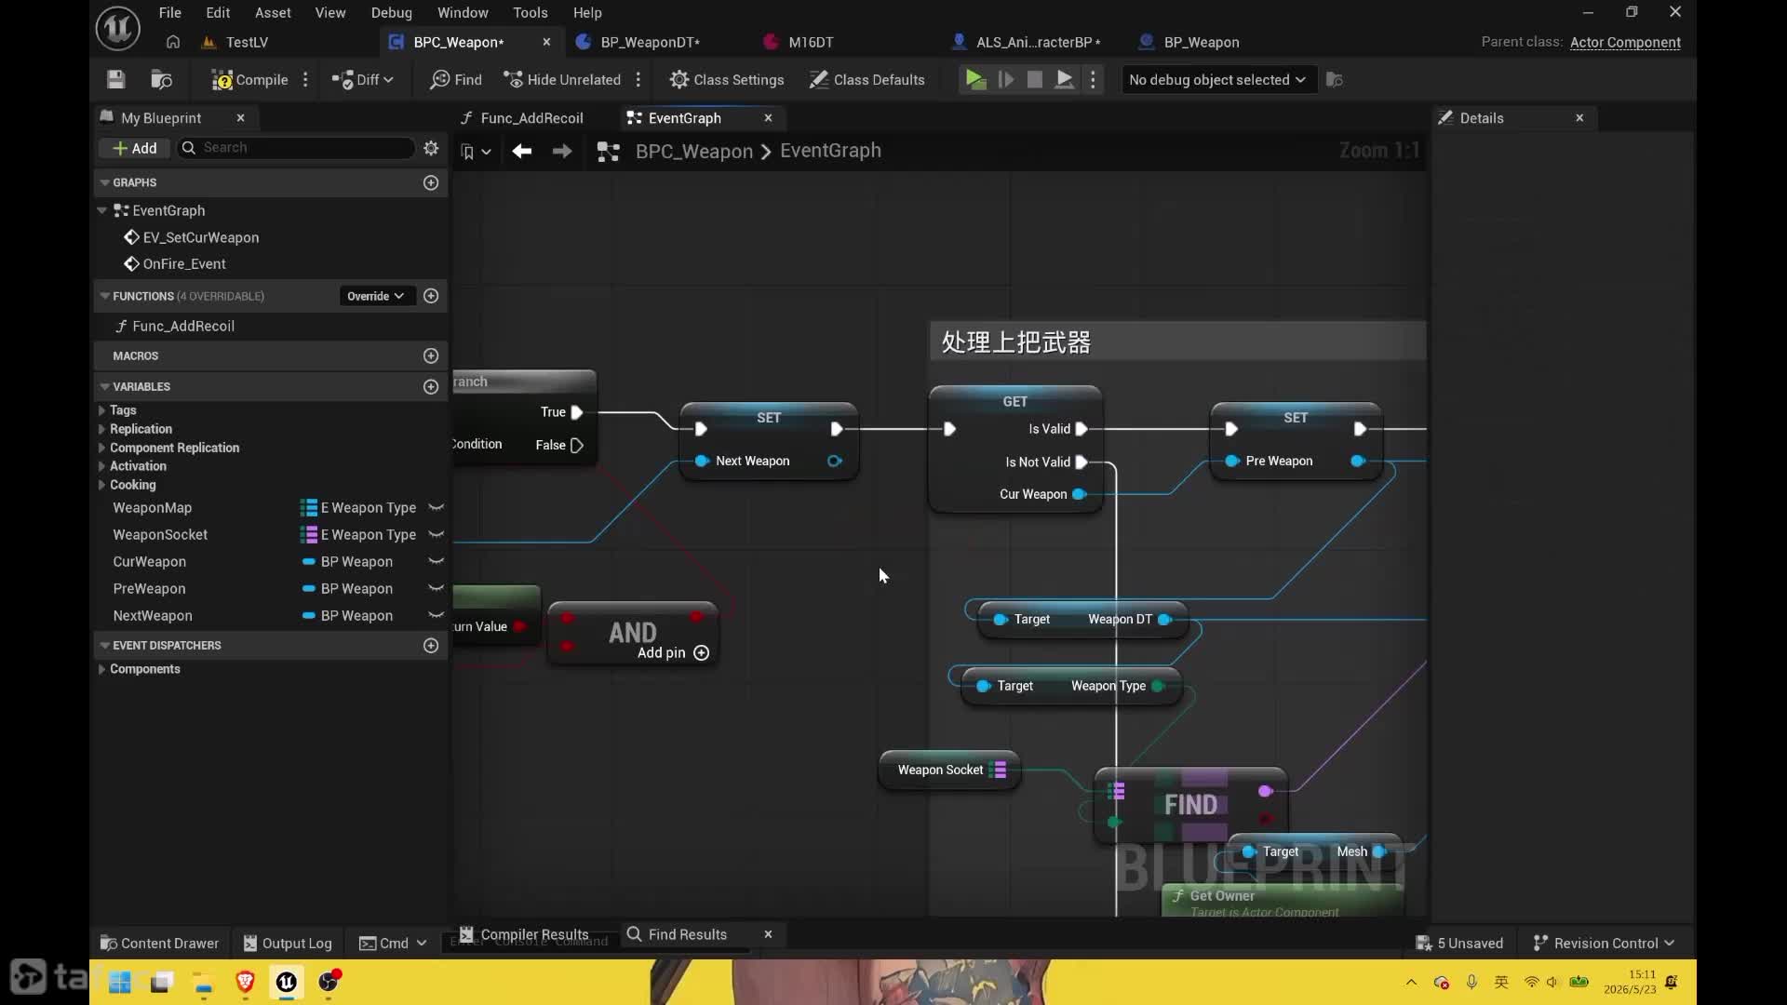The image size is (1787, 1005).
Task: Open the Output Log
Action: [x=288, y=944]
